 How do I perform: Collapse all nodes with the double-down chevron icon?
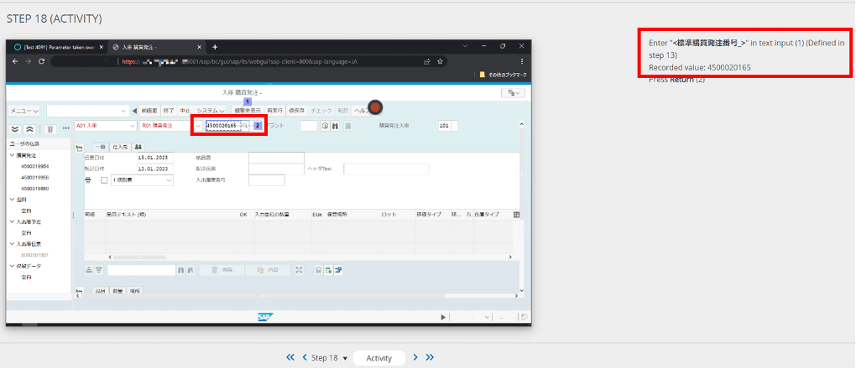tap(15, 129)
